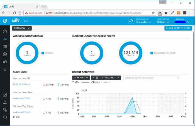Click the page vertical scrollbar
195x126 pixels.
[193, 77]
